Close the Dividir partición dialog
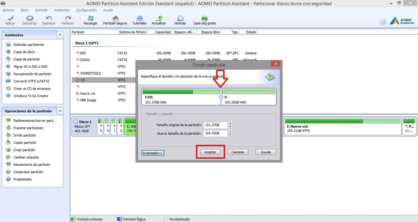 pos(275,64)
